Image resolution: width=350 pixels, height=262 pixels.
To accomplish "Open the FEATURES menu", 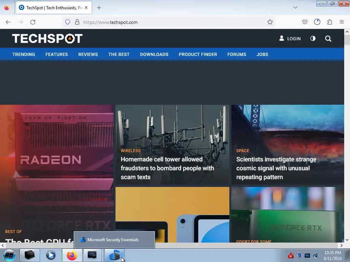I will click(57, 54).
